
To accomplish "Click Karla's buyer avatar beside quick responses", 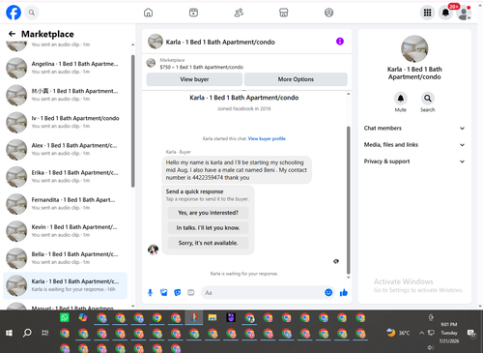I will coord(153,250).
